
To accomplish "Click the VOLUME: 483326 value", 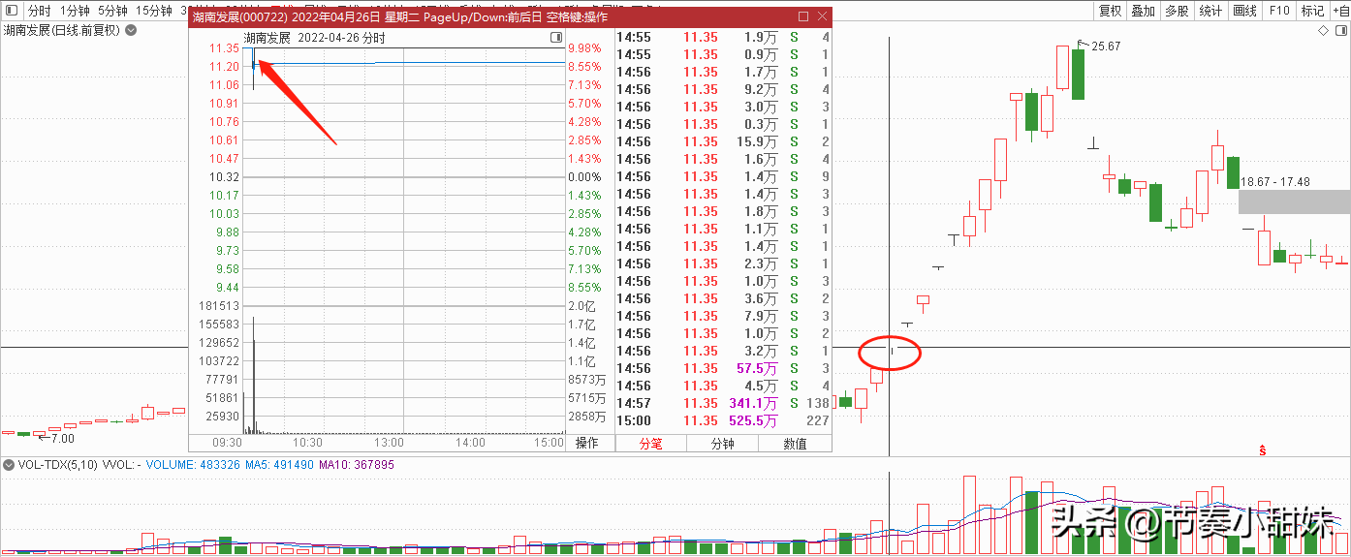I will pos(194,465).
